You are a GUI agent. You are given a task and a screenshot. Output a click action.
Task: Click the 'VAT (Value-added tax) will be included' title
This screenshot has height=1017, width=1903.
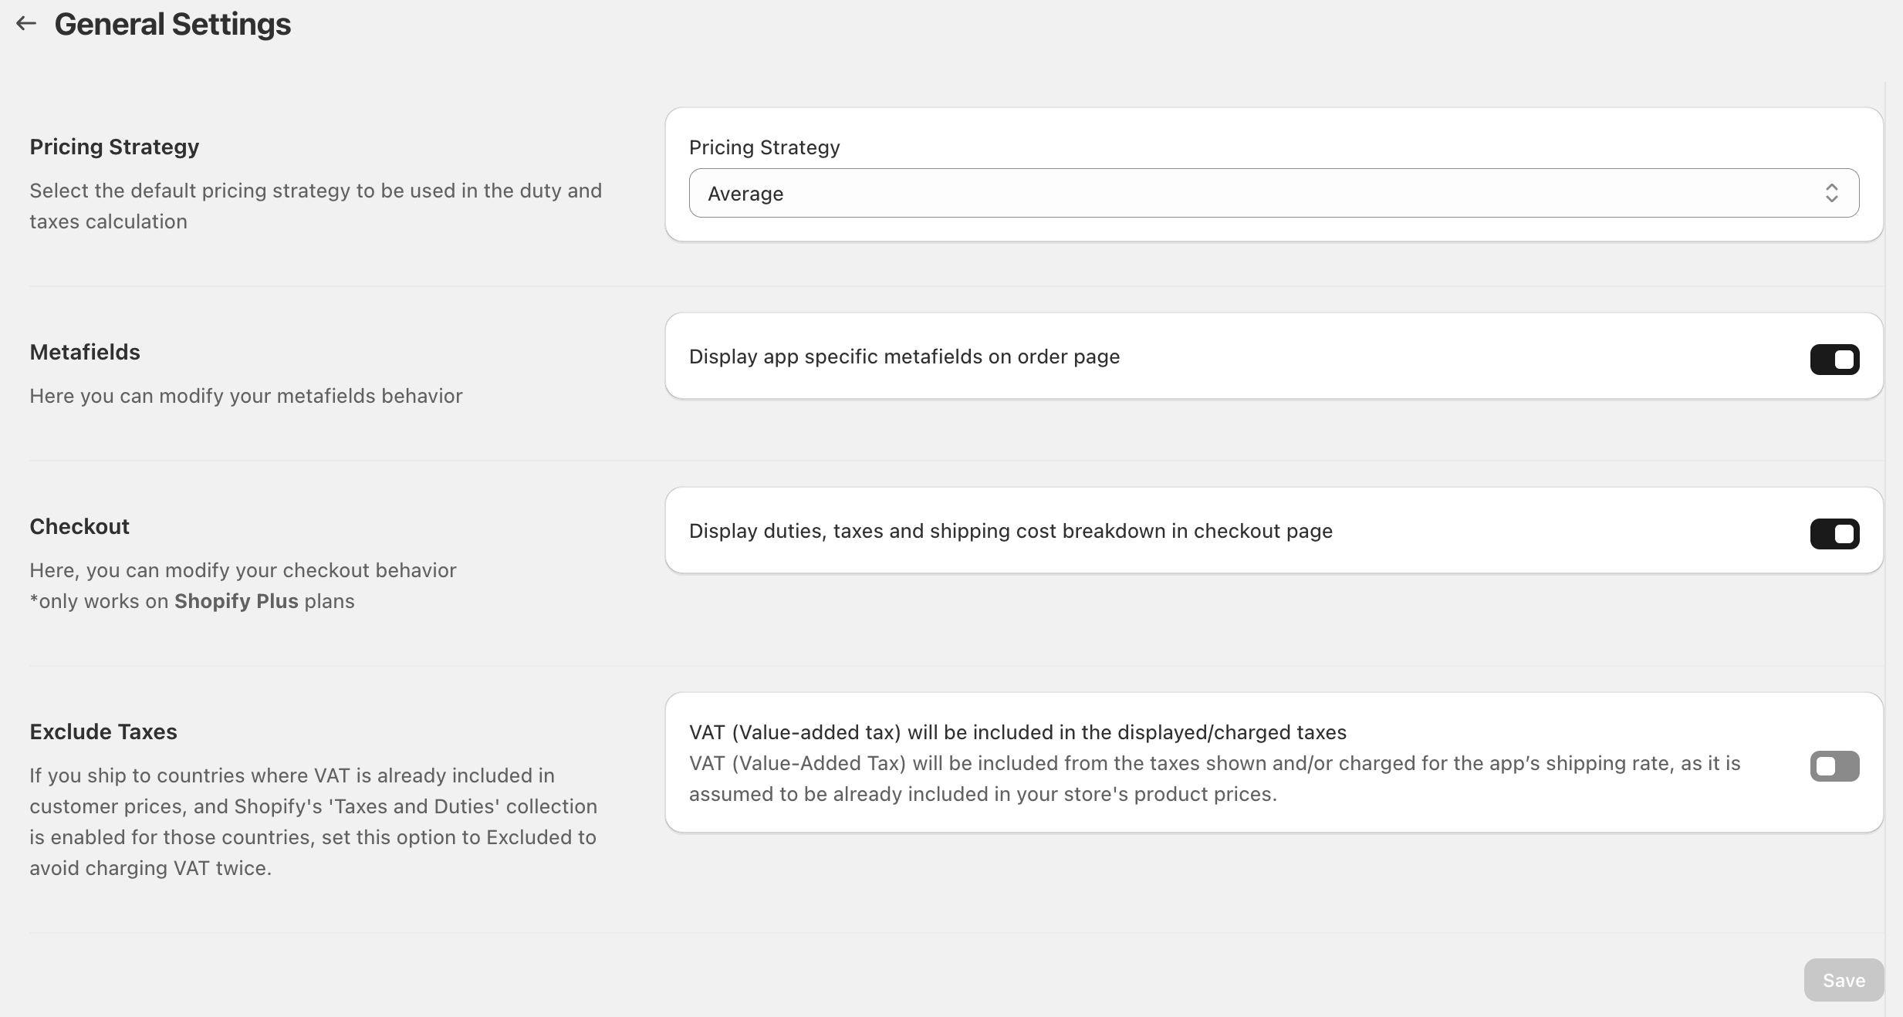[1018, 732]
